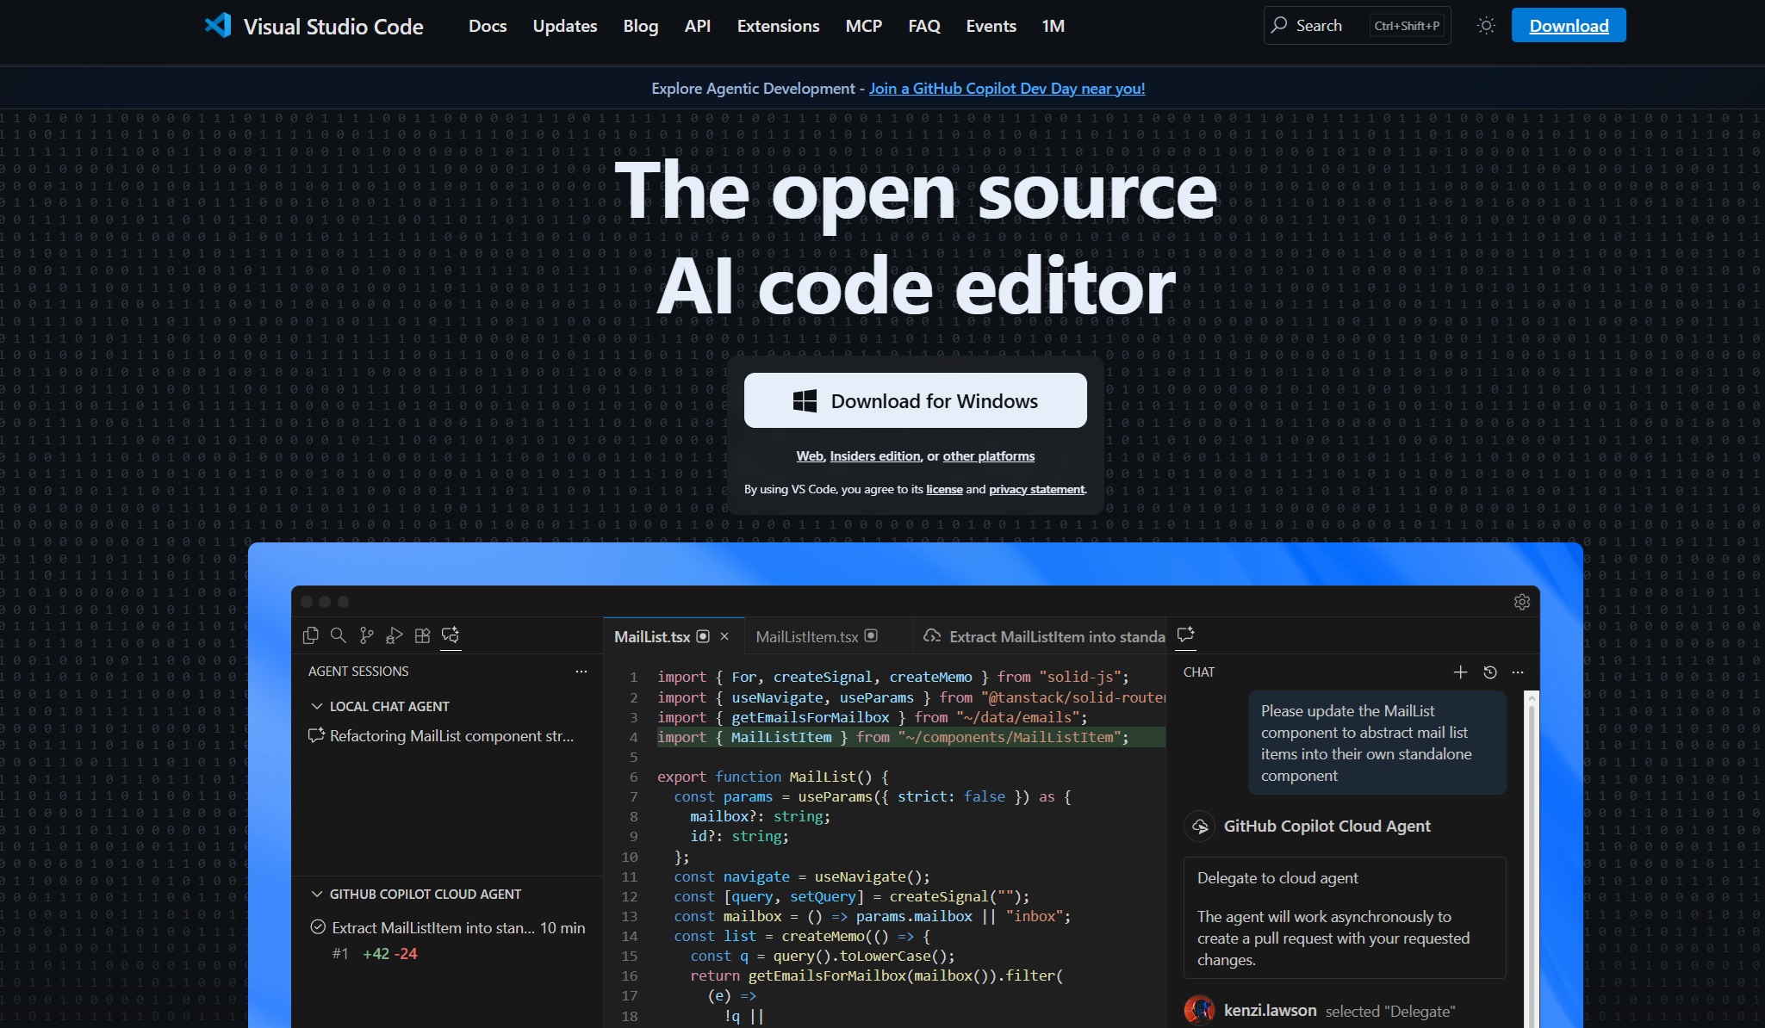Click the completed checkmark icon beside Extract MailListItem
The height and width of the screenshot is (1028, 1765).
coord(318,927)
